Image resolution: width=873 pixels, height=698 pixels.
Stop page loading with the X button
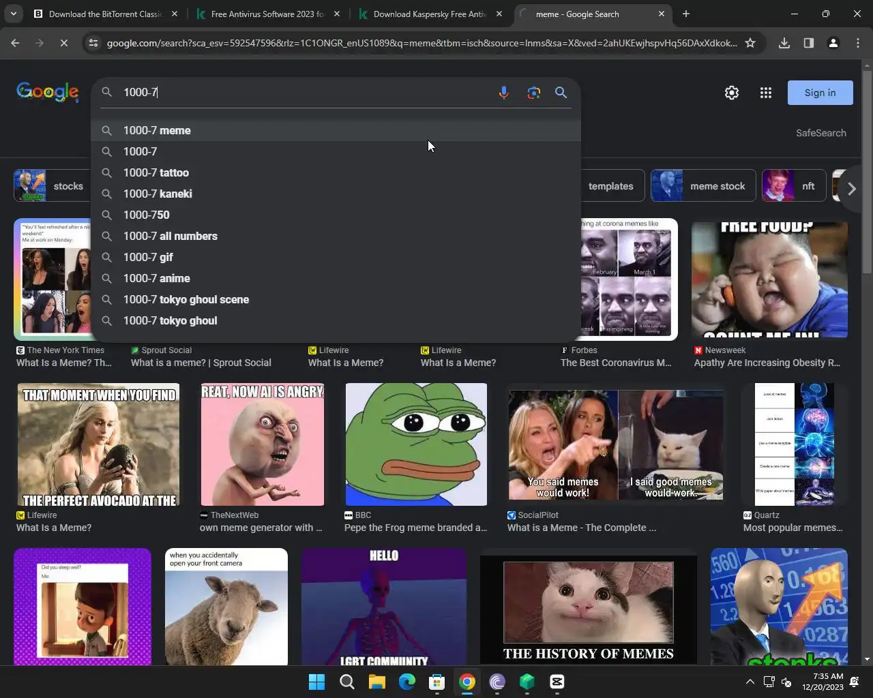click(x=63, y=43)
